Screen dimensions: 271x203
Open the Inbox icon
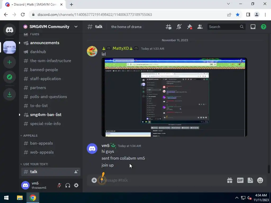pyautogui.click(x=253, y=27)
